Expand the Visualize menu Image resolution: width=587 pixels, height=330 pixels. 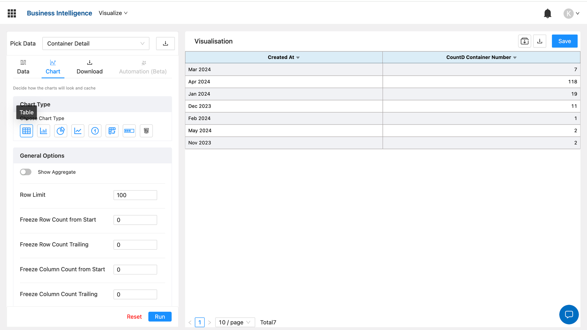[113, 13]
